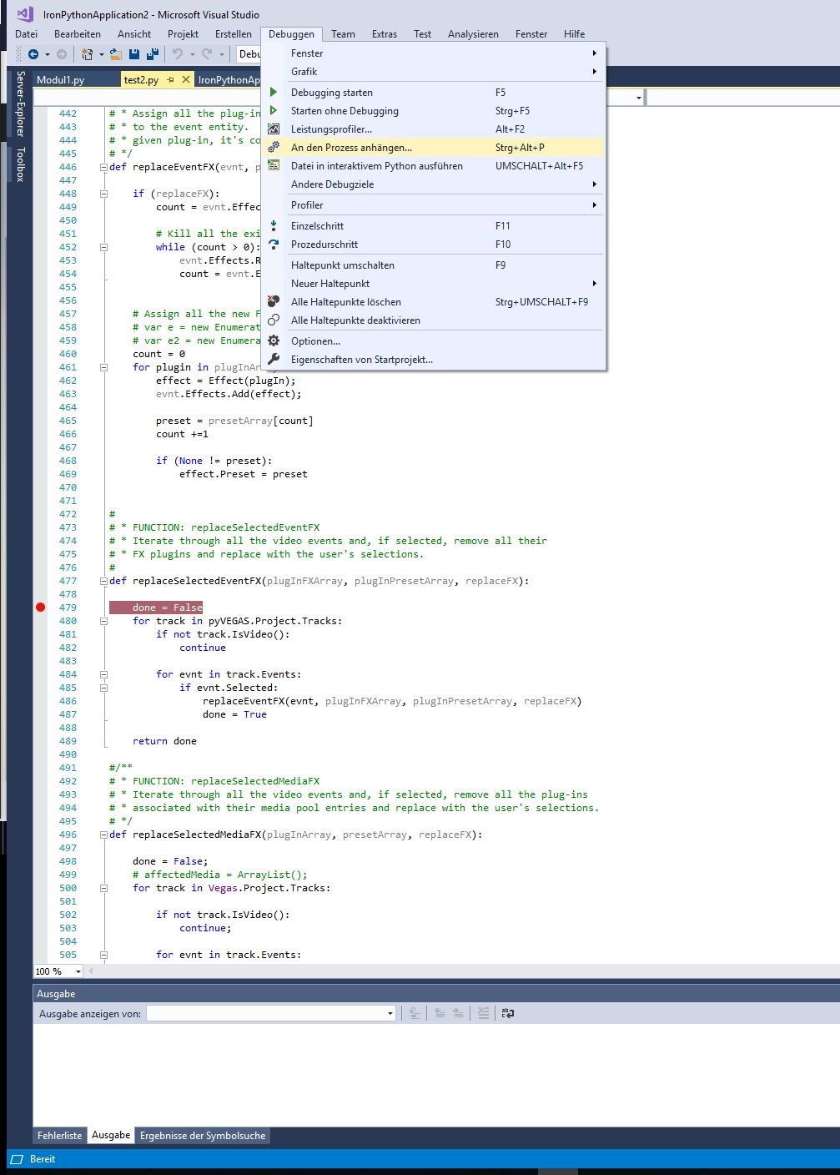Click the new project toolbar icon
This screenshot has height=1175, width=840.
tap(87, 54)
